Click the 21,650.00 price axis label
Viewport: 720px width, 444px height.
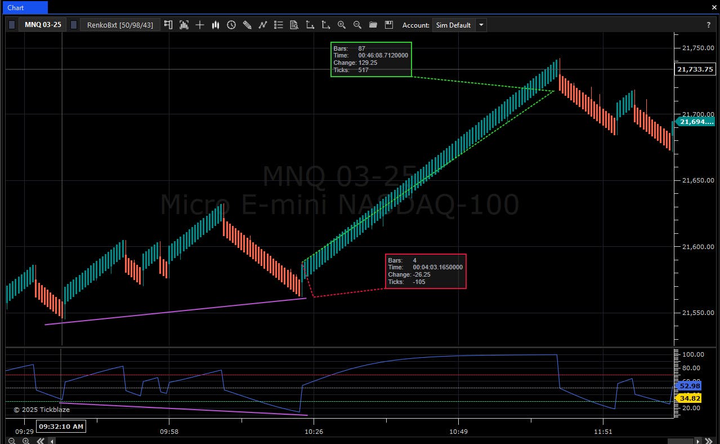pyautogui.click(x=697, y=180)
